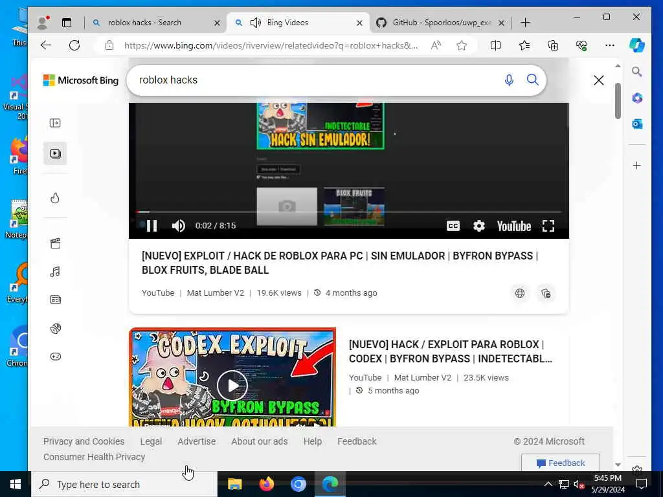Mute the video player volume

click(179, 226)
